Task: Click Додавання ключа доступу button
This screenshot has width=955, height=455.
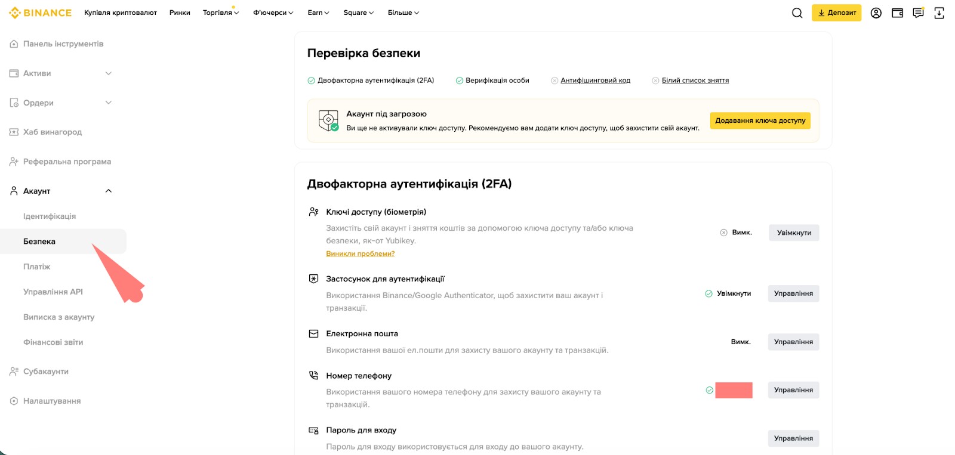Action: [760, 120]
